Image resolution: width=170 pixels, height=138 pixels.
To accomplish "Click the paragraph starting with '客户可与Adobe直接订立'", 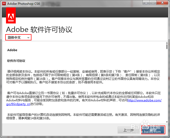I will click(84, 99).
